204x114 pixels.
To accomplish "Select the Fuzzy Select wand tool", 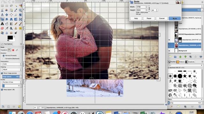I will (16, 6).
